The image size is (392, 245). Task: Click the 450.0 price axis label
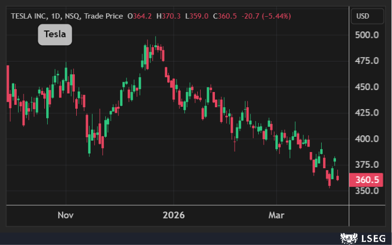366,87
